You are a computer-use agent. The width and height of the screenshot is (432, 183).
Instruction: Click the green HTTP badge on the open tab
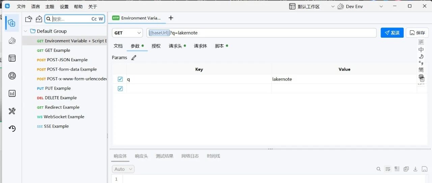point(116,18)
